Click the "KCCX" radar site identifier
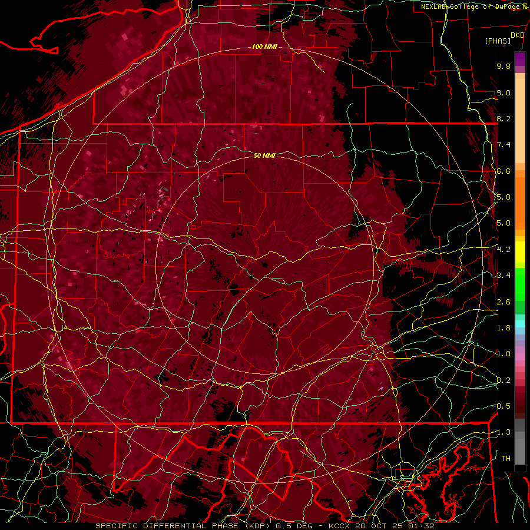 point(340,526)
